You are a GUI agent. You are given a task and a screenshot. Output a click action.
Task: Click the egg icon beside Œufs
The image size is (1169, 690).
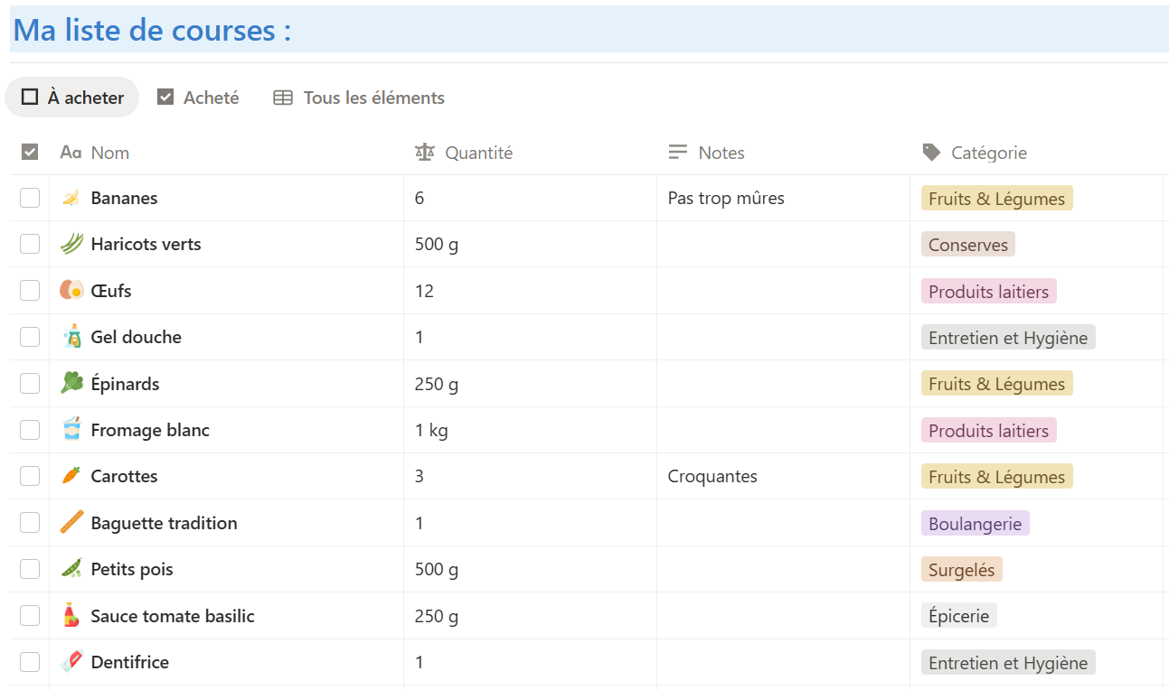pyautogui.click(x=71, y=291)
